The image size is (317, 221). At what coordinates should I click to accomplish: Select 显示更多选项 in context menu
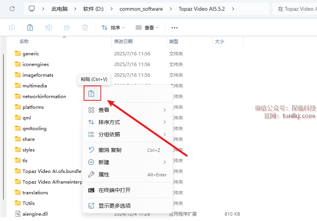pos(128,206)
